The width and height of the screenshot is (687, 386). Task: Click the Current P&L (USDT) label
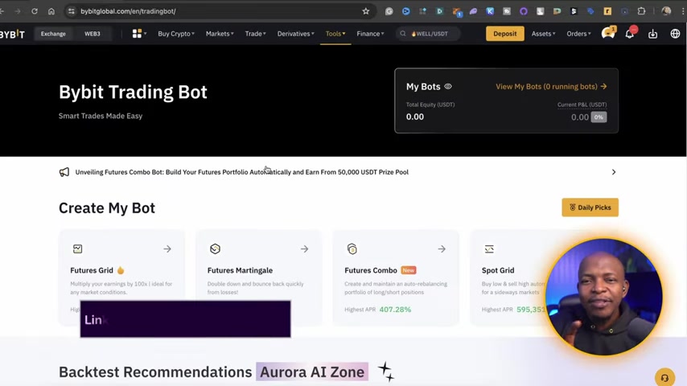coord(582,105)
